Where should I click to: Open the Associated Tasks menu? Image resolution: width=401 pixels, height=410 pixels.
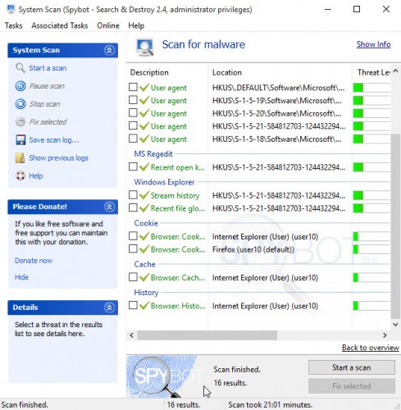point(60,25)
